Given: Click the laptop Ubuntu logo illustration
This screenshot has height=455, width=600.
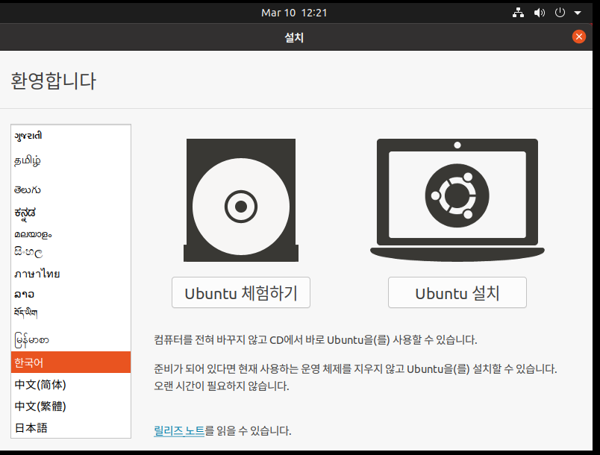Looking at the screenshot, I should pos(457,200).
